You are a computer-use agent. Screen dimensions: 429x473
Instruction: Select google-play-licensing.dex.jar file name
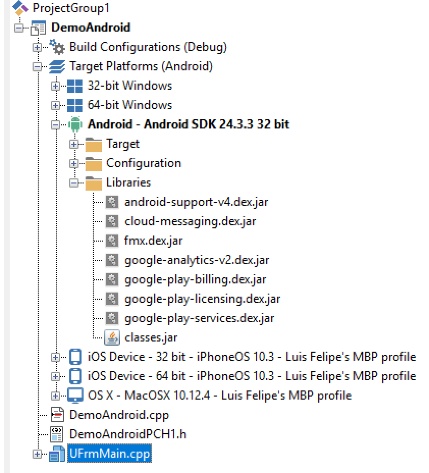[x=202, y=299]
